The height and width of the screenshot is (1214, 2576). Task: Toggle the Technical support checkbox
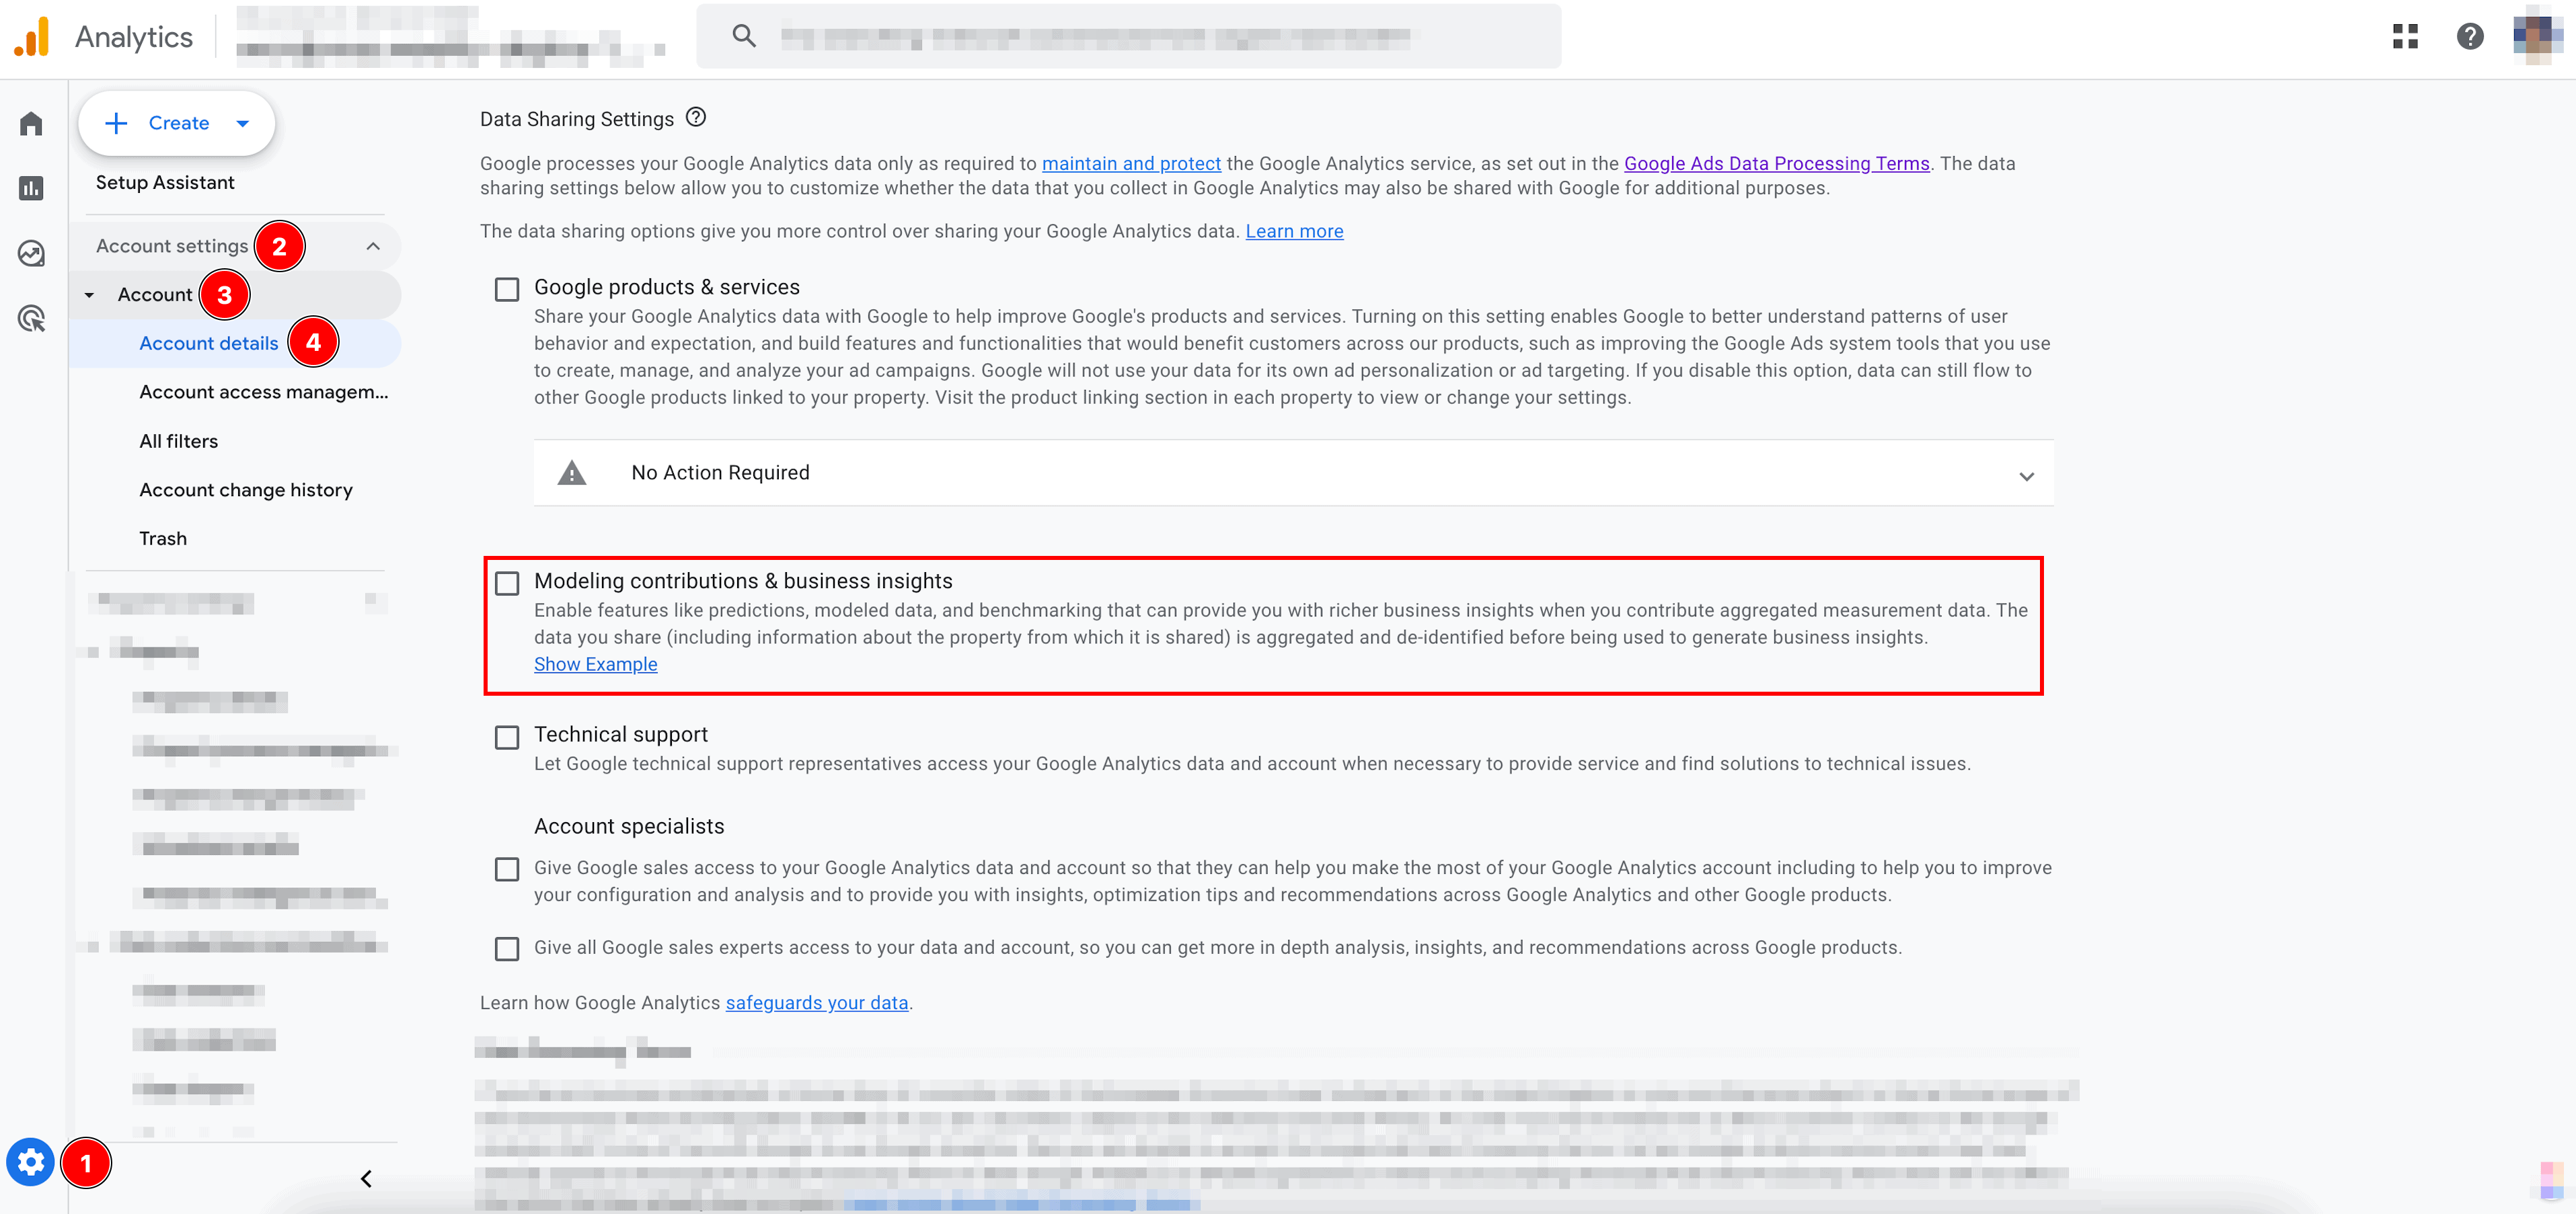[x=507, y=737]
